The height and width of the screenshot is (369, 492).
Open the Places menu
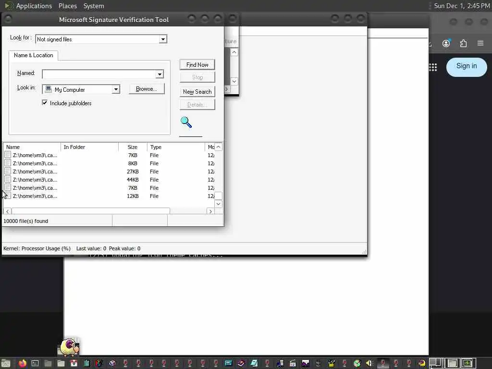(67, 6)
